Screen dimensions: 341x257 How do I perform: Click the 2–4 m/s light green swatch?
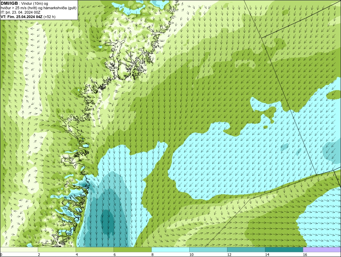tap(57, 249)
